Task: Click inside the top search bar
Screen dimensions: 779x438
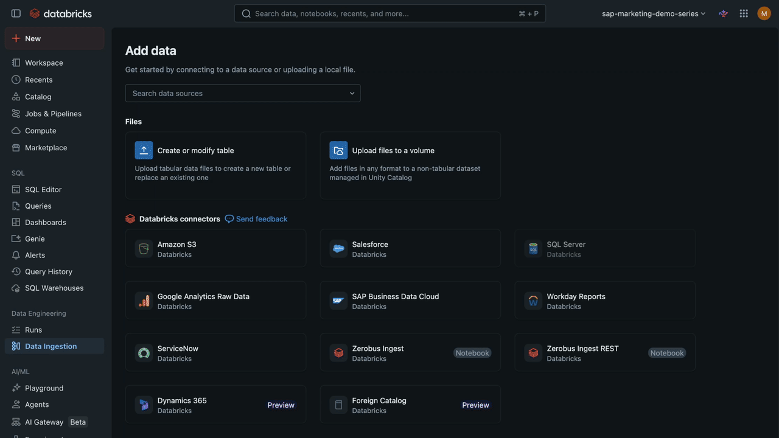Action: (x=389, y=12)
